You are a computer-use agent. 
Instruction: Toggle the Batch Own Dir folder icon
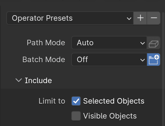[153, 59]
